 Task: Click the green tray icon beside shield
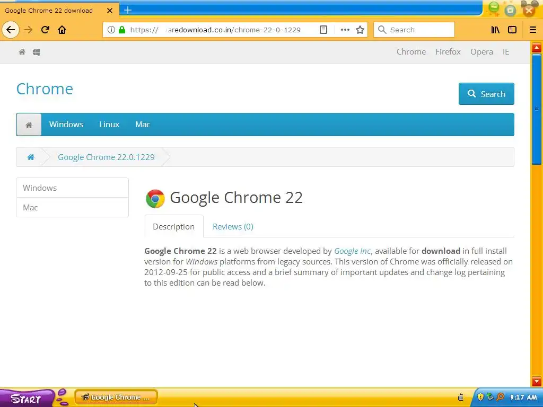tap(490, 396)
